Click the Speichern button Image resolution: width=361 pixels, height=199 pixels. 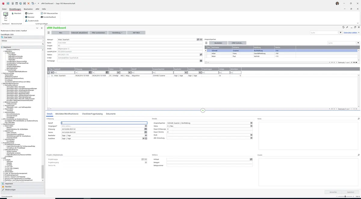pyautogui.click(x=351, y=192)
